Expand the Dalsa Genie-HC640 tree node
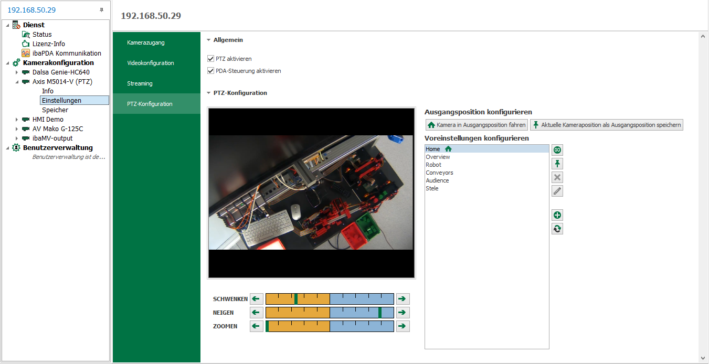This screenshot has width=709, height=364. tap(17, 72)
